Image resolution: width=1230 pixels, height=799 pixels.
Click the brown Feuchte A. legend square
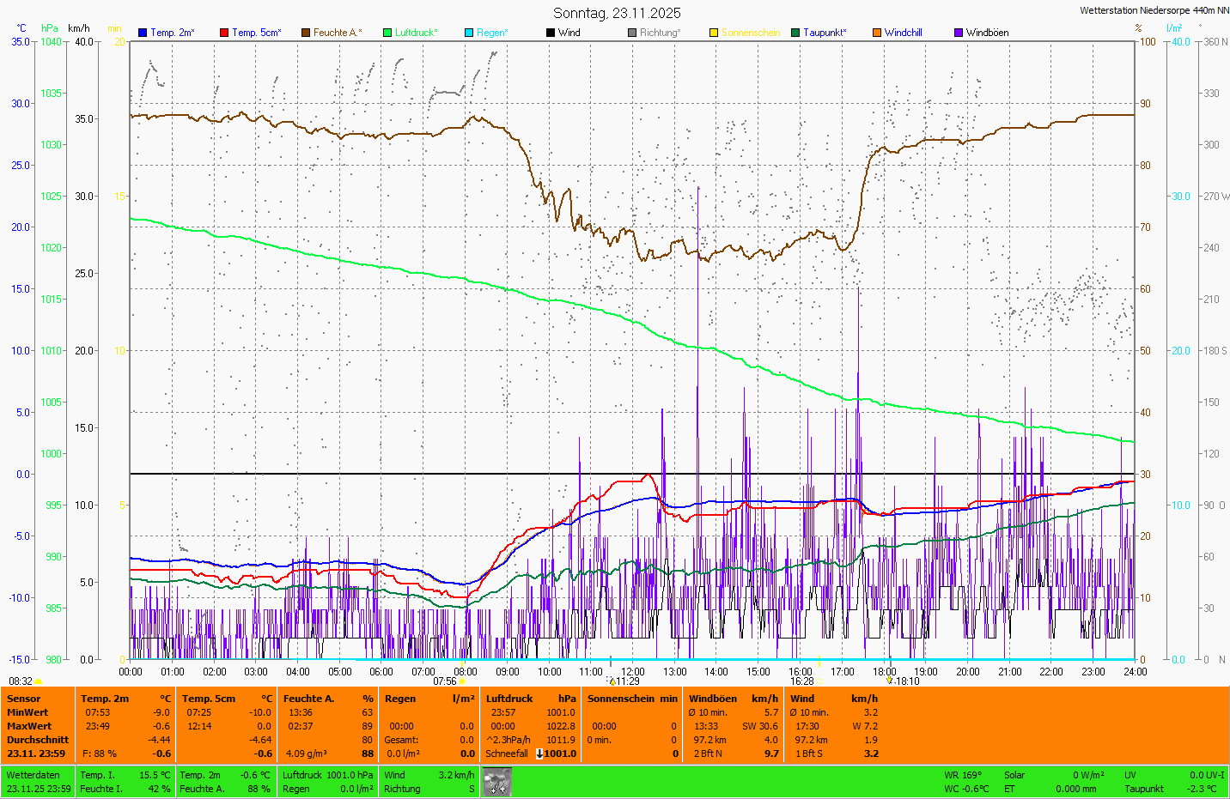306,33
